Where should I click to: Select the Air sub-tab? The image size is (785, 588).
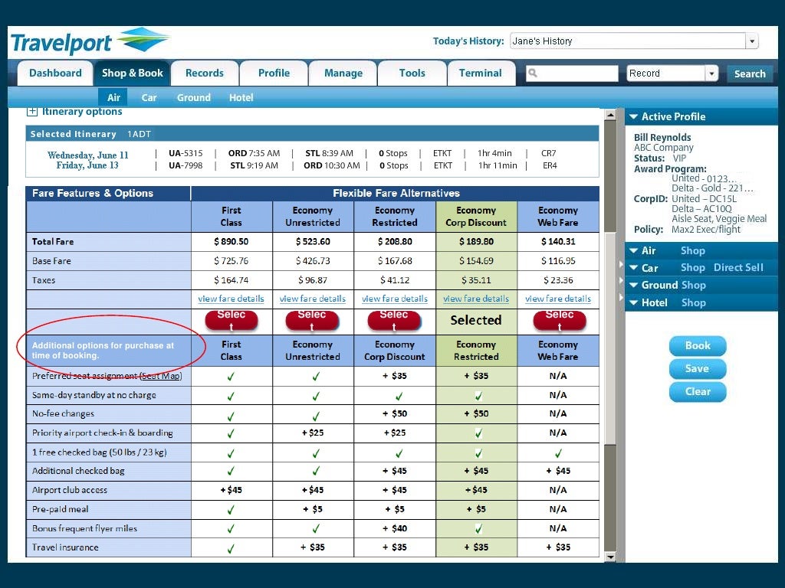point(113,97)
